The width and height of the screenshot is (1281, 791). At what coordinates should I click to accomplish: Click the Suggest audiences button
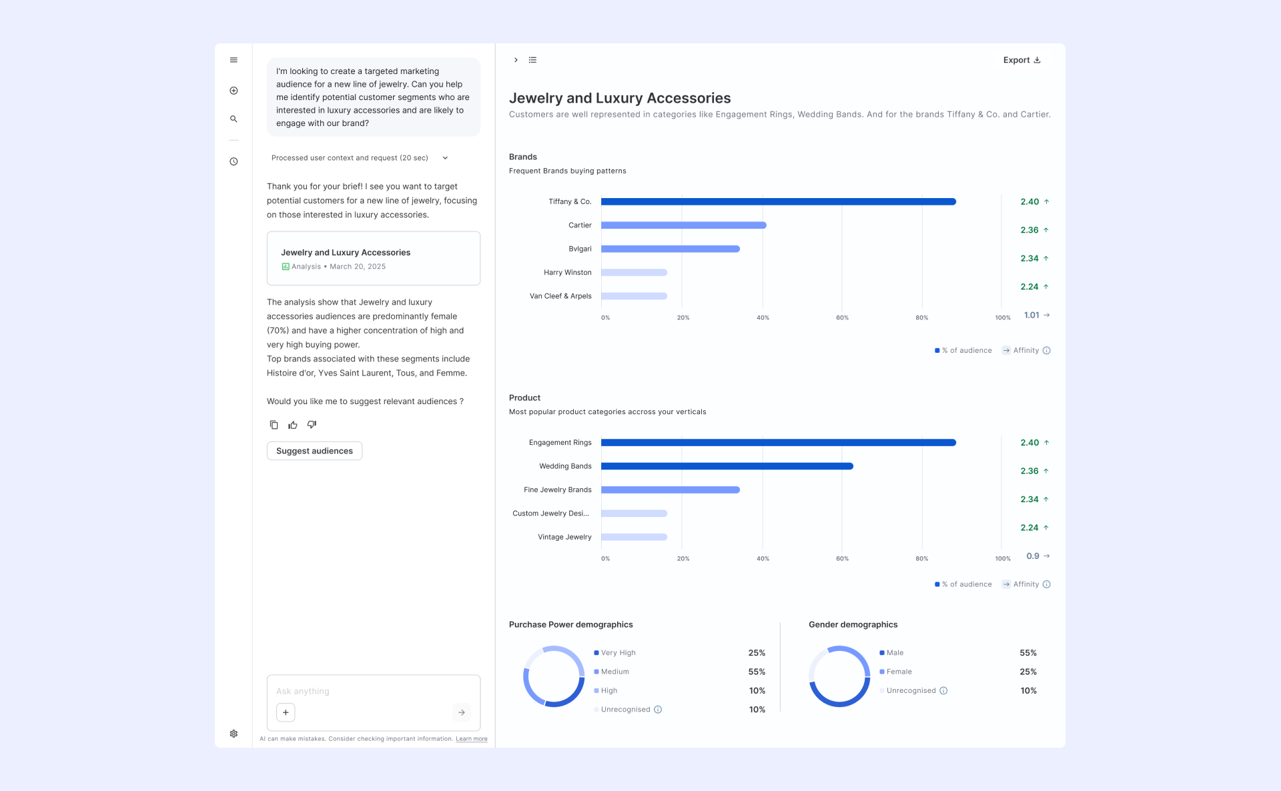tap(314, 451)
